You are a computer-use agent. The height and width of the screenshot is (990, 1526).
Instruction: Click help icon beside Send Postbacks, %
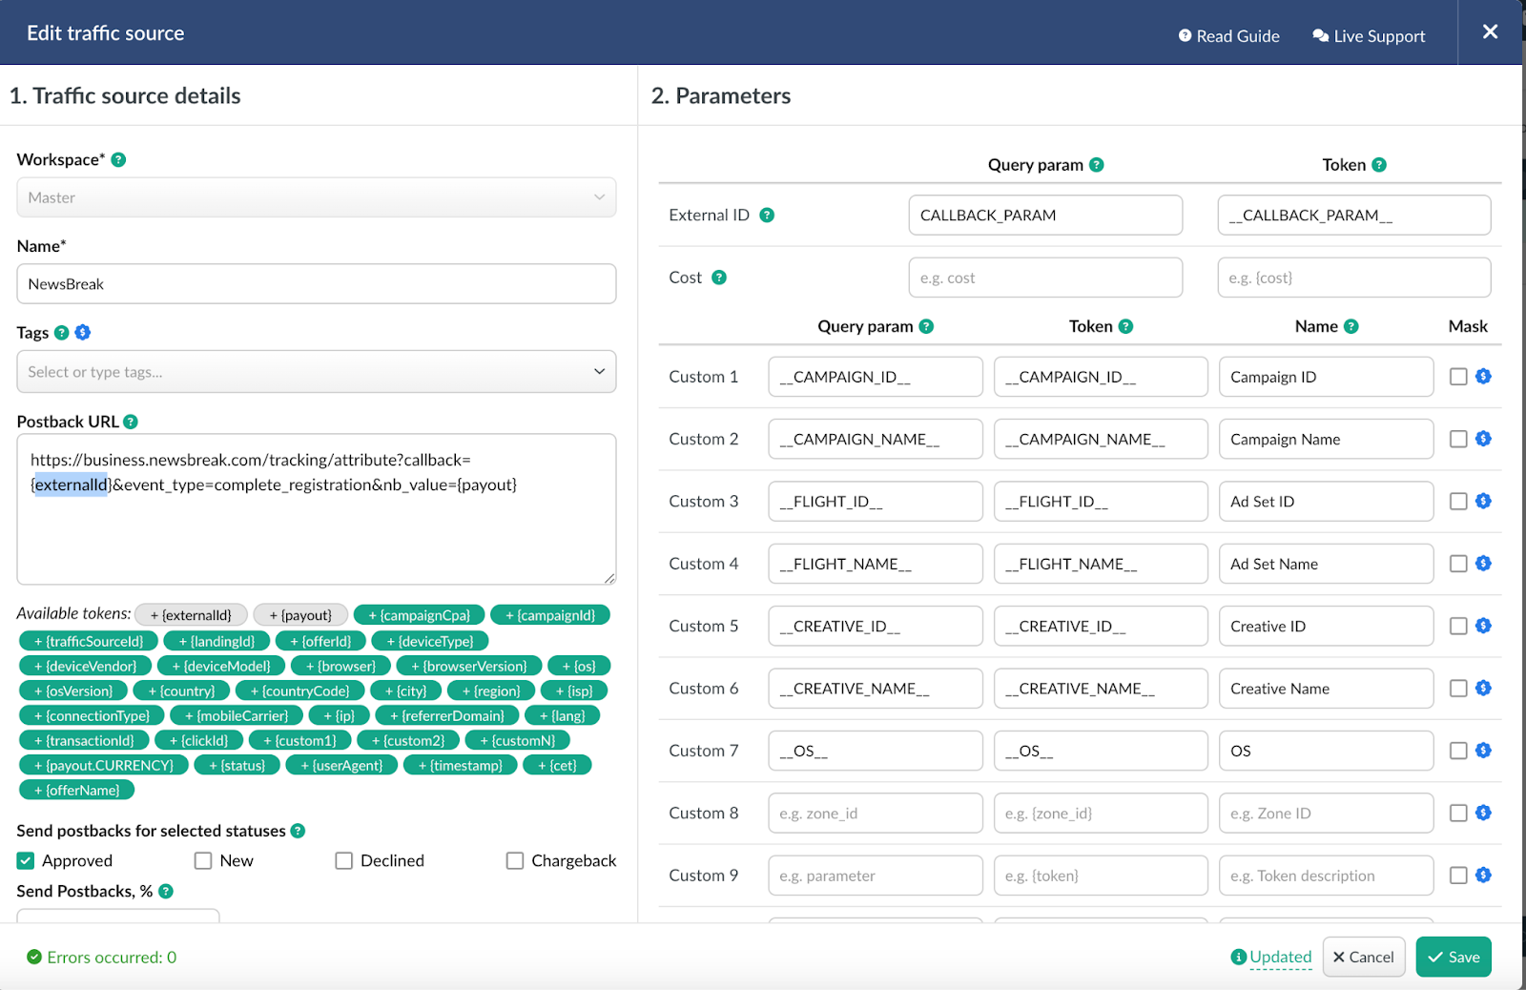point(166,891)
